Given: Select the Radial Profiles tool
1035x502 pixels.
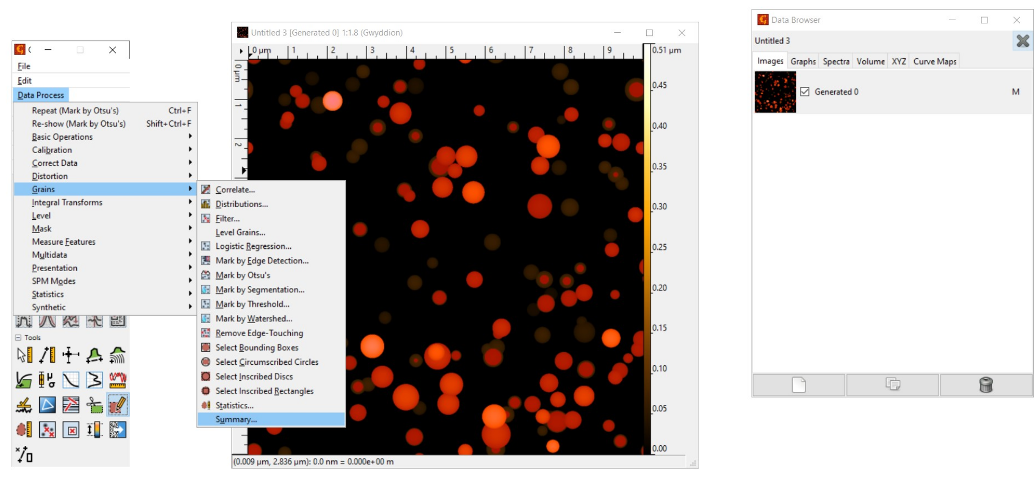Looking at the screenshot, I should click(x=118, y=355).
